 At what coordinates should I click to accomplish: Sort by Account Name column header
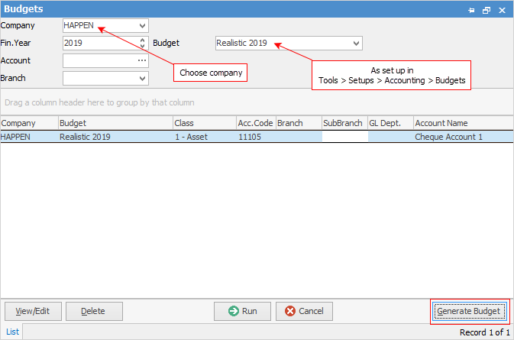coord(464,123)
